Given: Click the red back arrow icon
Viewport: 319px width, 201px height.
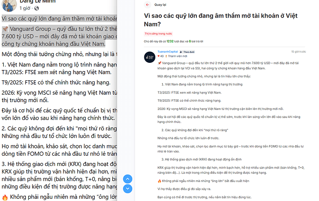Looking at the screenshot, I should (147, 5).
